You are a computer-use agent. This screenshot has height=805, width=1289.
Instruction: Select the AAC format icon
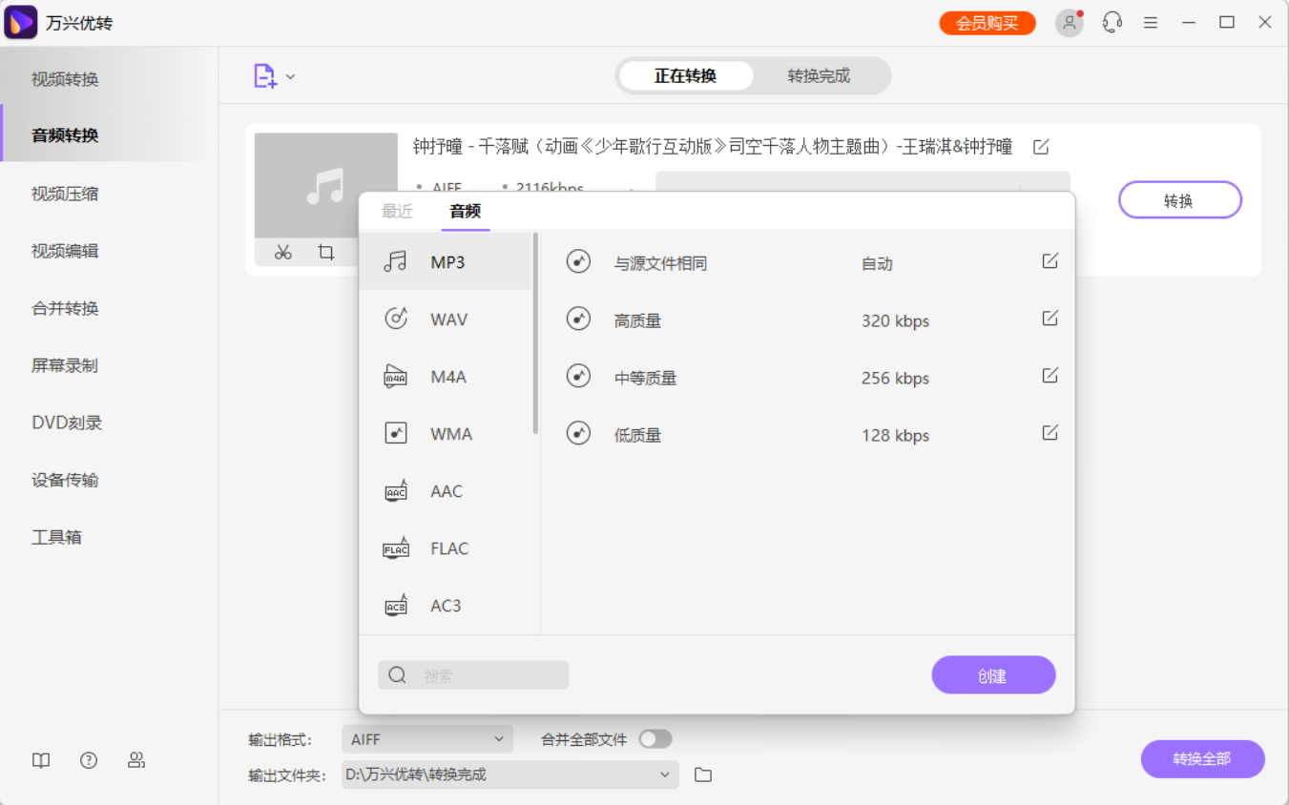[395, 490]
